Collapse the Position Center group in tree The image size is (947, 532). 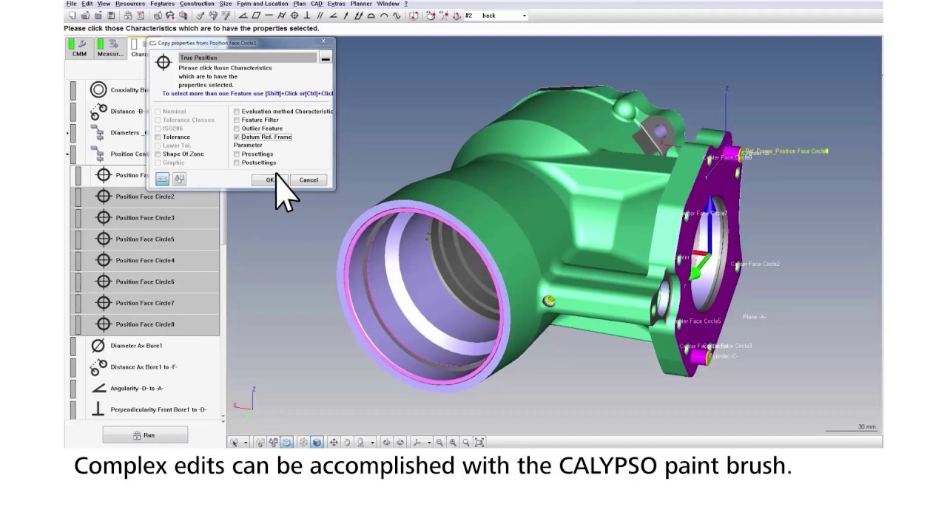click(67, 154)
